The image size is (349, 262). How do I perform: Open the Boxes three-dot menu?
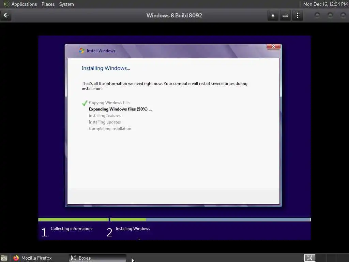click(298, 16)
